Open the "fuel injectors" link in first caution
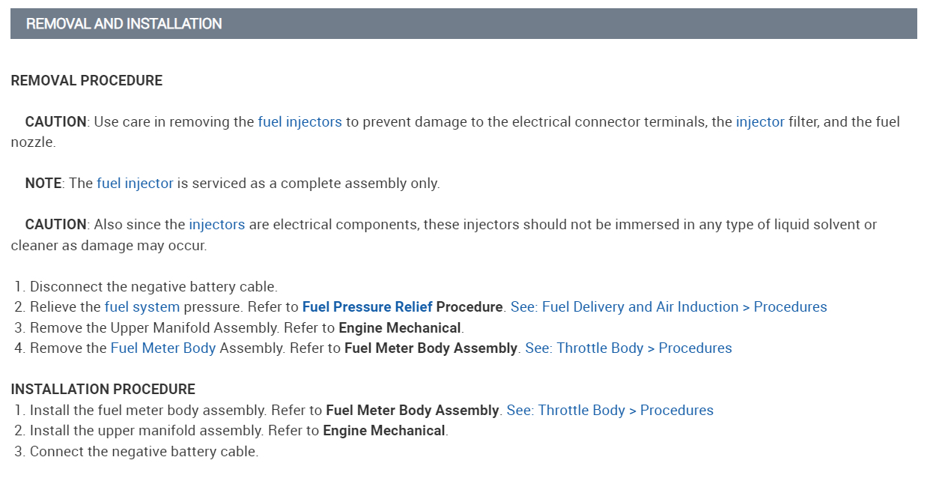The image size is (930, 481). click(300, 122)
